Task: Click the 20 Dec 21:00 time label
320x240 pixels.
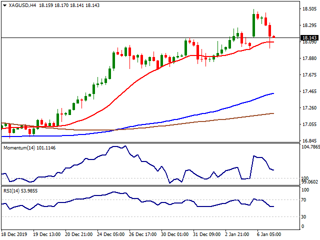Action: [79, 234]
